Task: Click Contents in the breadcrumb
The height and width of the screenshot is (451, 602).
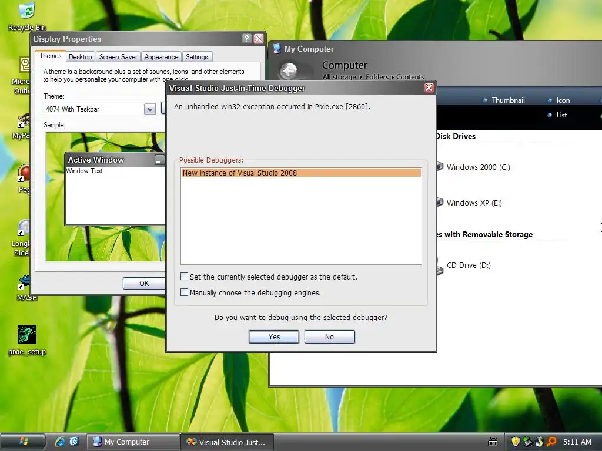Action: [x=410, y=77]
